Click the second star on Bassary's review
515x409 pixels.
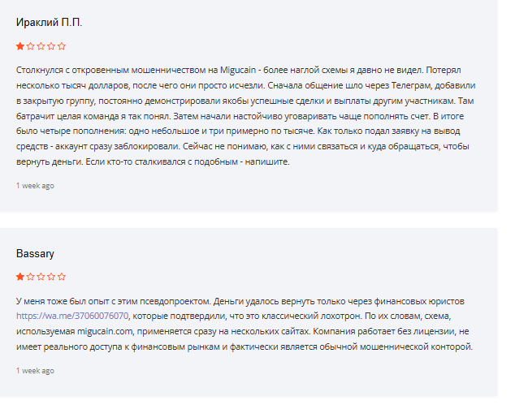(31, 277)
